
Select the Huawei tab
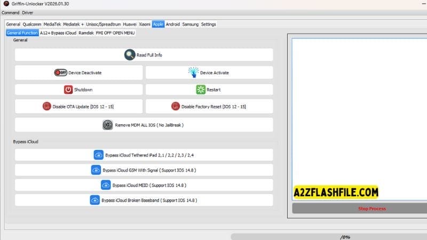pyautogui.click(x=130, y=24)
